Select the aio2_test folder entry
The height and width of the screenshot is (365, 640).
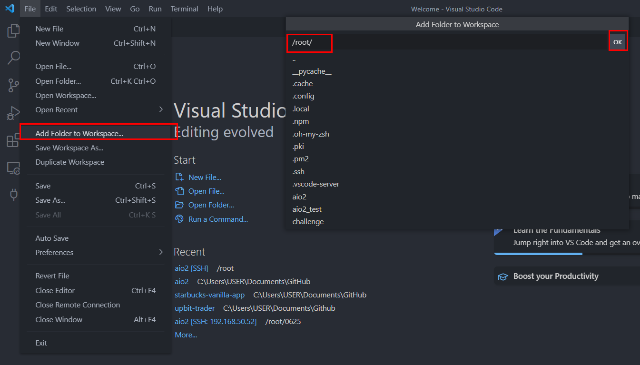click(457, 209)
